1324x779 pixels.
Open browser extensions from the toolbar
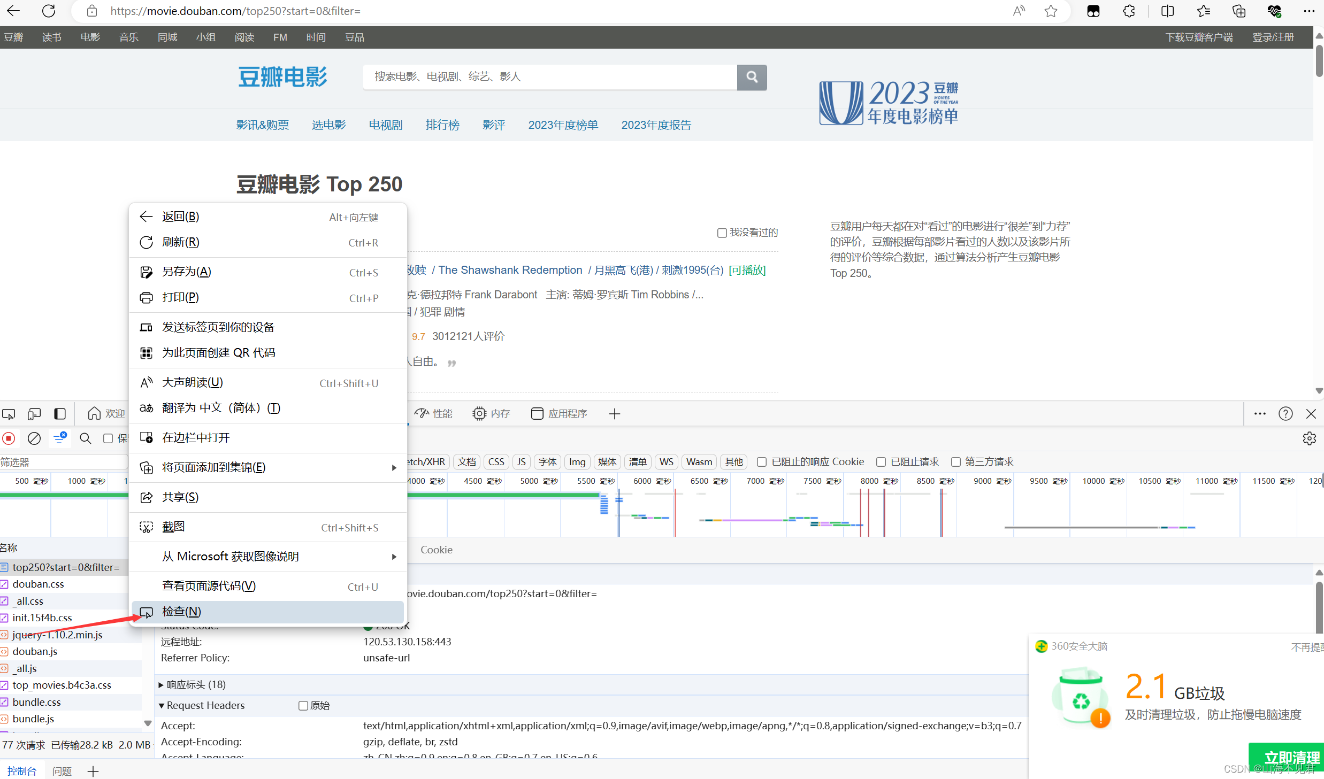tap(1128, 11)
